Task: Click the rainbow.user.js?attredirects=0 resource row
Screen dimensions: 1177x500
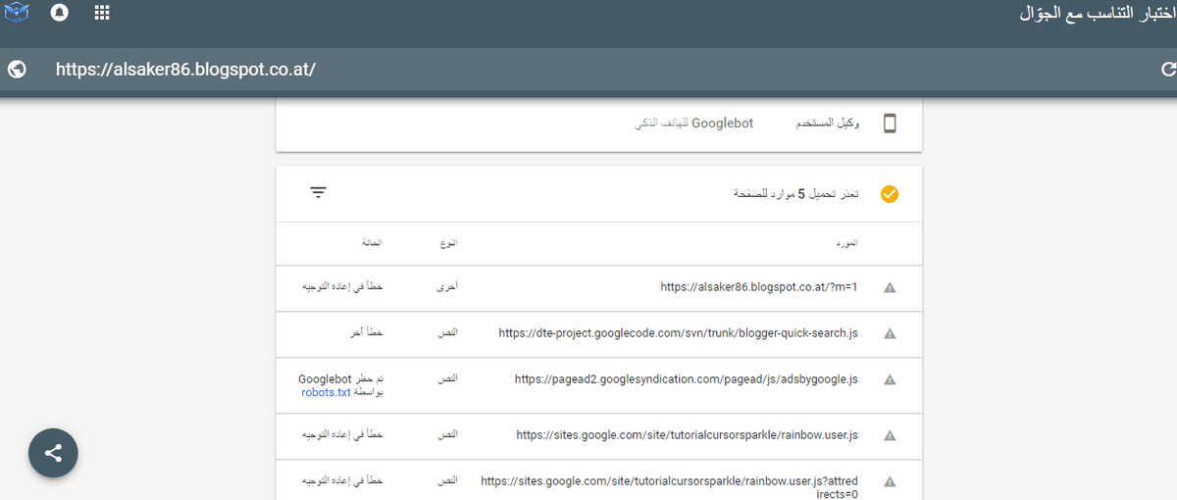Action: (669, 487)
